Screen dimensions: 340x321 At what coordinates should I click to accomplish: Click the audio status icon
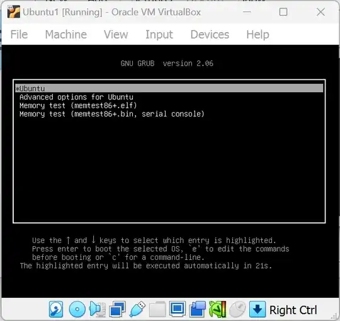tap(97, 309)
